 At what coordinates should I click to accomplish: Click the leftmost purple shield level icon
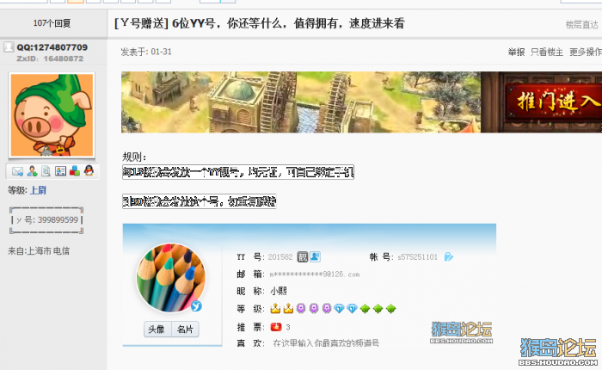point(301,309)
